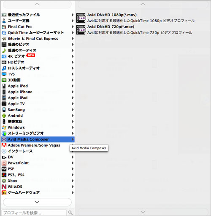Click the category list scroll-down button
Screen dimensions: 211x216
(37, 202)
